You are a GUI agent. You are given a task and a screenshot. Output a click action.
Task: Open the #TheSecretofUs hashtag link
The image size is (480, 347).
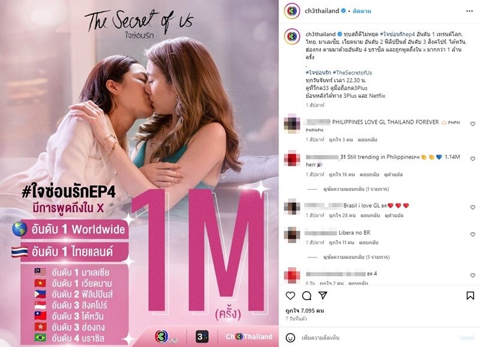point(352,73)
